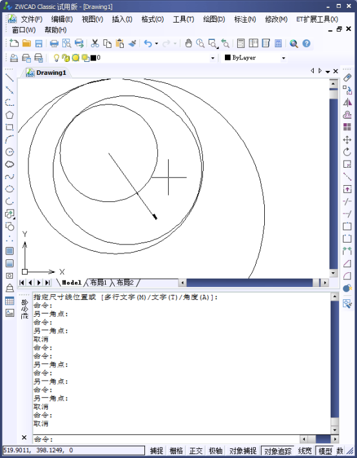The height and width of the screenshot is (458, 357).
Task: Expand the undo history dropdown arrow
Action: 157,43
